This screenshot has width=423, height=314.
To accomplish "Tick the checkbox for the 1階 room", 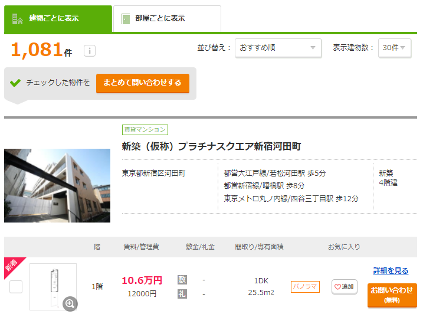I will 16,286.
